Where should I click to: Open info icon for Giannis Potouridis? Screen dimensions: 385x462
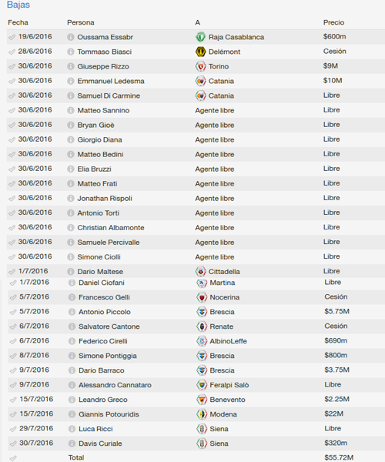click(72, 414)
